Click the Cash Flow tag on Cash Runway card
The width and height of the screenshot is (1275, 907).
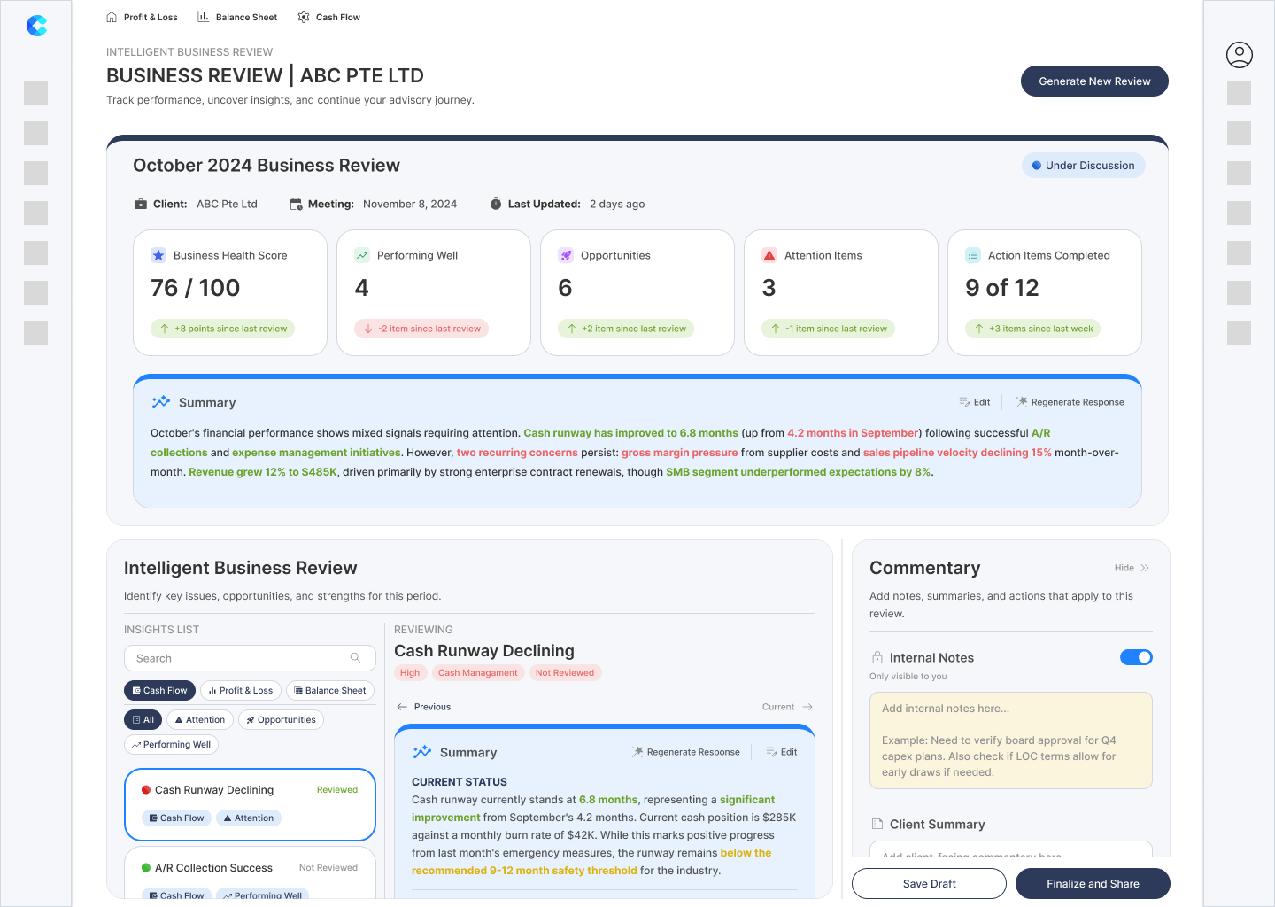177,818
